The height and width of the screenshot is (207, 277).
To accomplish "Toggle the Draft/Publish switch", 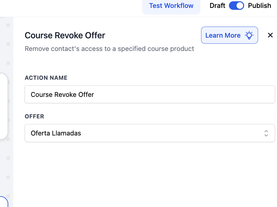I will [x=237, y=6].
